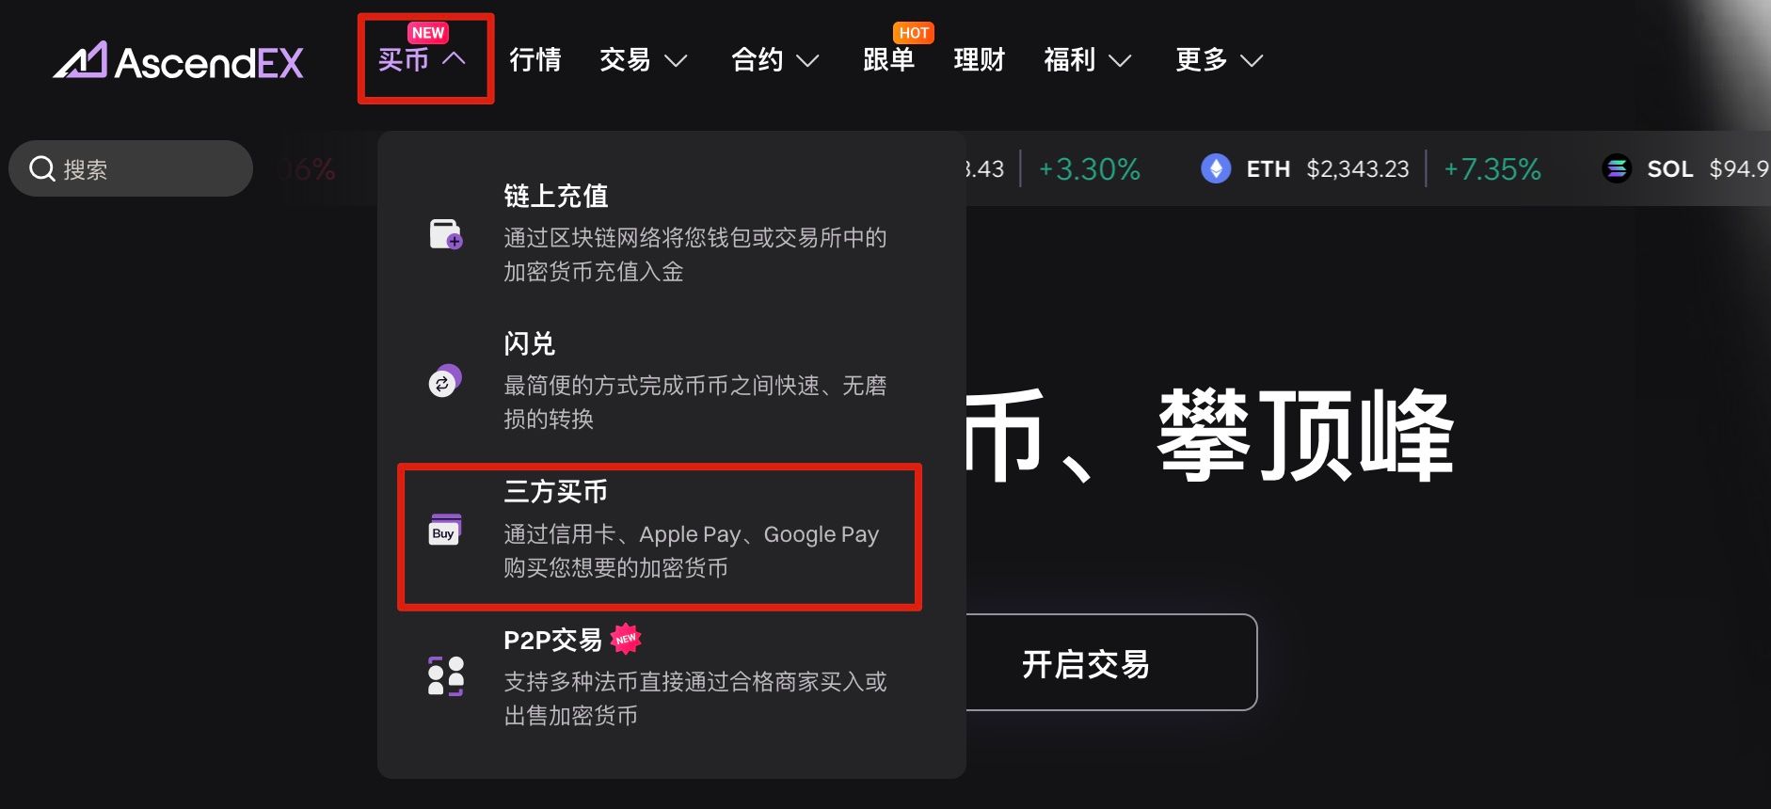Expand the 更多 dropdown menu
The height and width of the screenshot is (809, 1771).
pyautogui.click(x=1220, y=60)
